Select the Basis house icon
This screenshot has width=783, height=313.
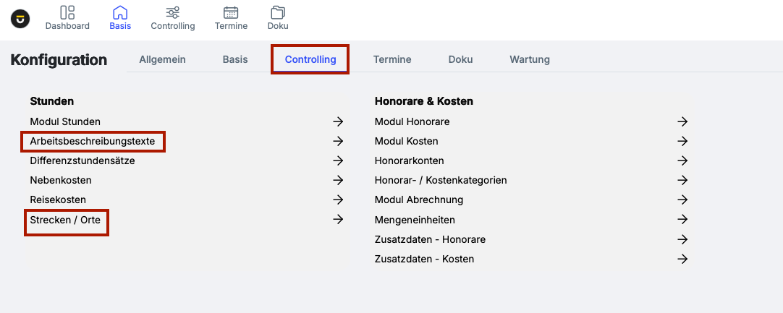[120, 12]
